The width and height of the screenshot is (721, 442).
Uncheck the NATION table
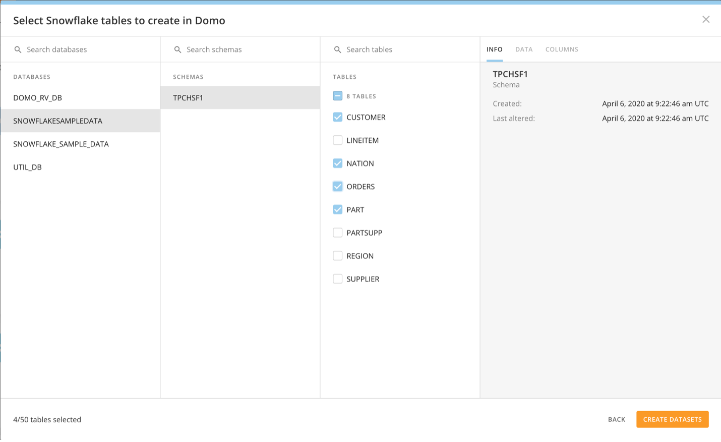click(x=337, y=163)
